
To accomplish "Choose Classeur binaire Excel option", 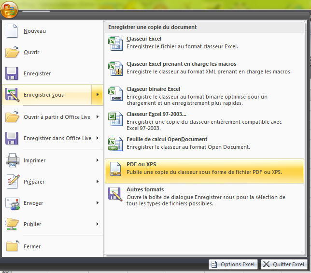I will pos(204,95).
